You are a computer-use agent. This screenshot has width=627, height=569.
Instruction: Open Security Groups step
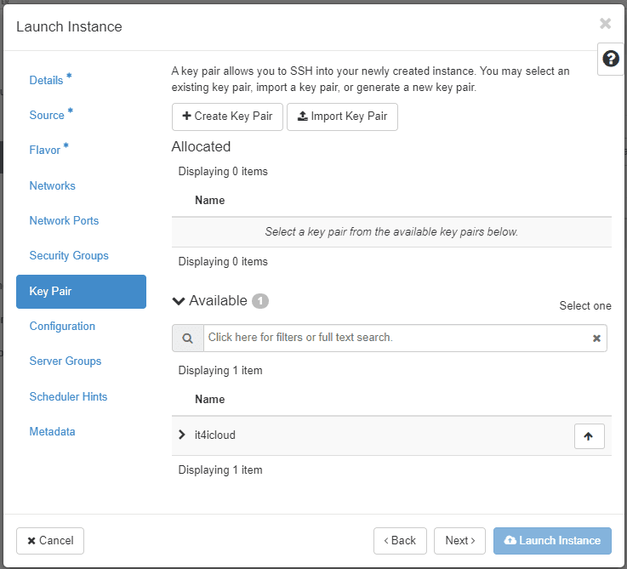(x=69, y=255)
